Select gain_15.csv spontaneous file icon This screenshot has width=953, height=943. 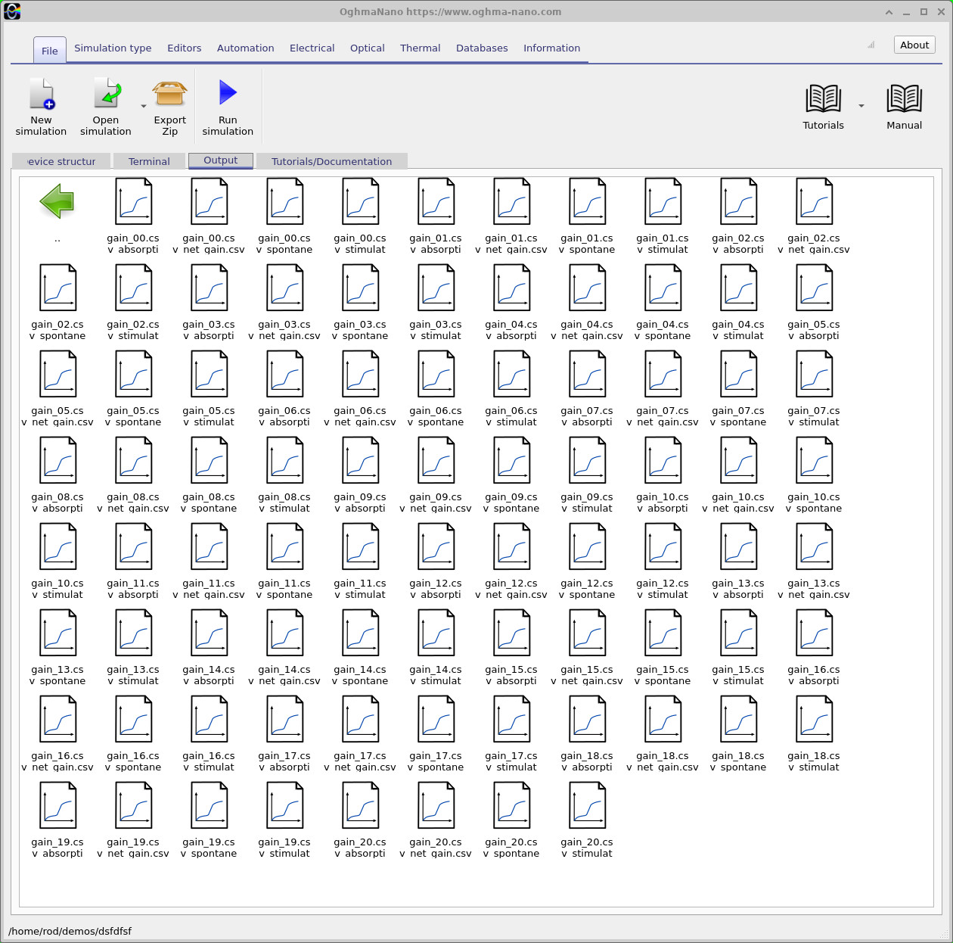pyautogui.click(x=663, y=633)
